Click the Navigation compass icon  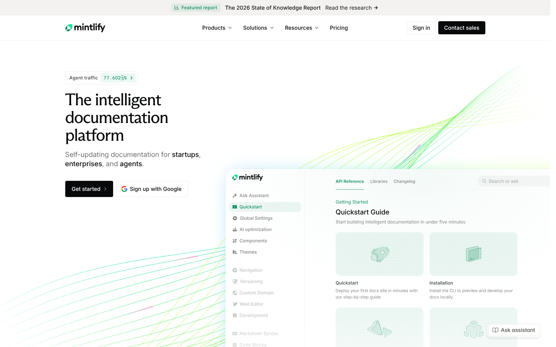pyautogui.click(x=234, y=270)
